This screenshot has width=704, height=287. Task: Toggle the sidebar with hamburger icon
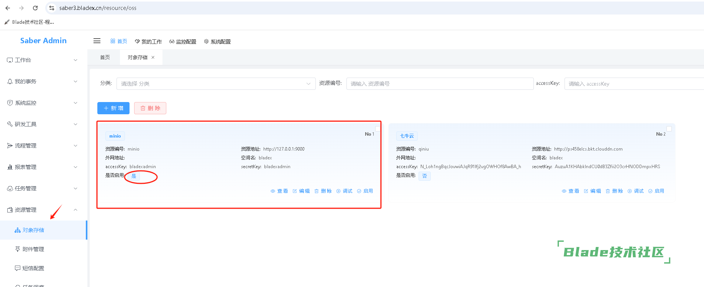click(97, 41)
